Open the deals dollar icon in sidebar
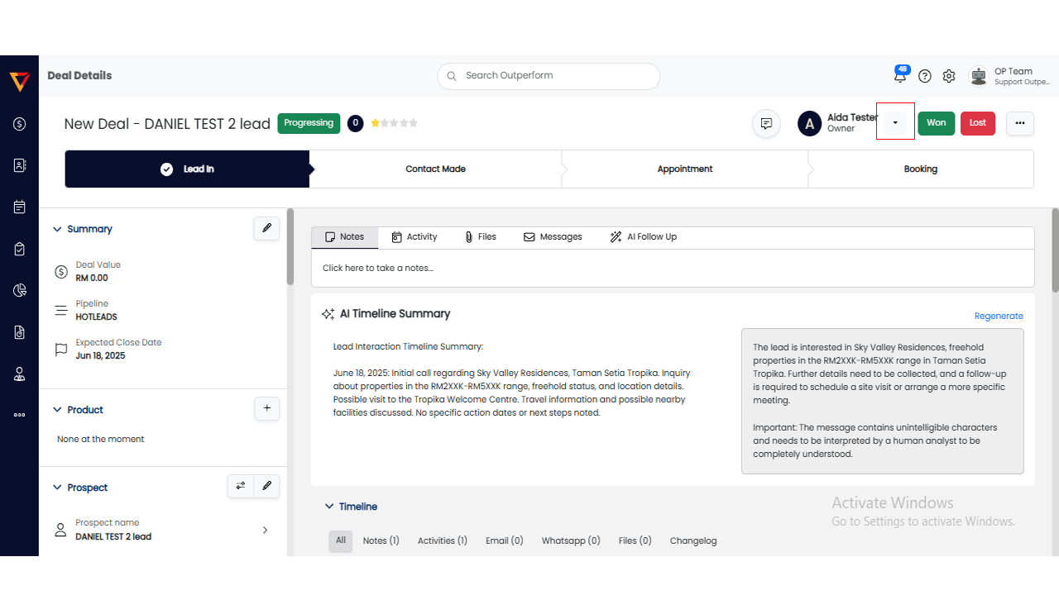The height and width of the screenshot is (595, 1059). coord(20,124)
